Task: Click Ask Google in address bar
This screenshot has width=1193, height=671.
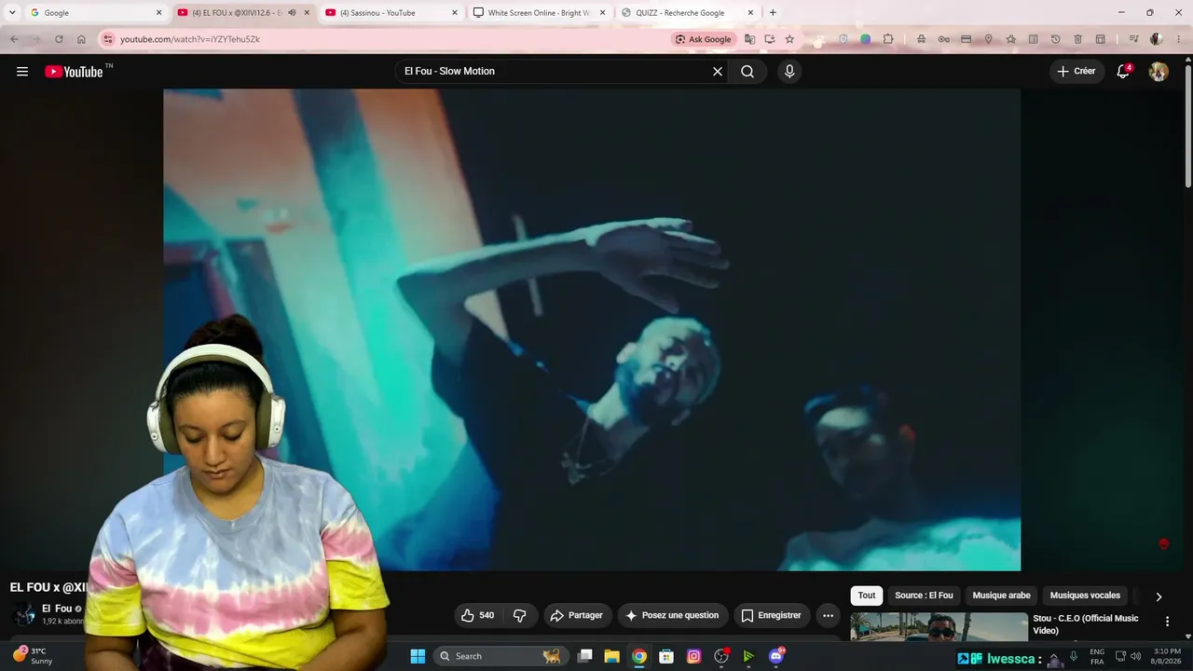Action: 704,39
